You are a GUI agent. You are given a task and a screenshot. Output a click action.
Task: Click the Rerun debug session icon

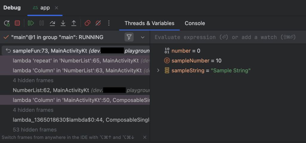[7, 23]
